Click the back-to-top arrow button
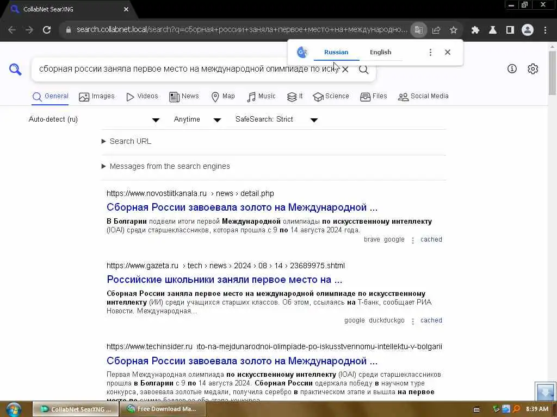Image resolution: width=557 pixels, height=417 pixels. (545, 392)
